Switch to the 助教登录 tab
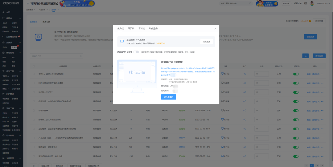Viewport: 333px width, 167px height. pyautogui.click(x=153, y=28)
